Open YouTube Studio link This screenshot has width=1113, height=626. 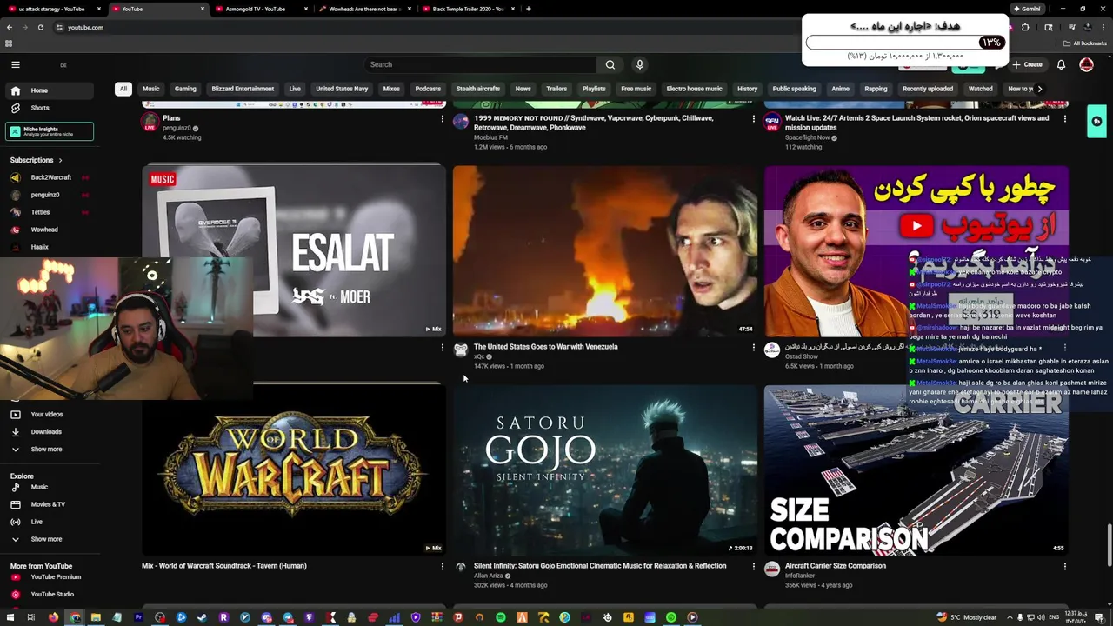tap(50, 594)
